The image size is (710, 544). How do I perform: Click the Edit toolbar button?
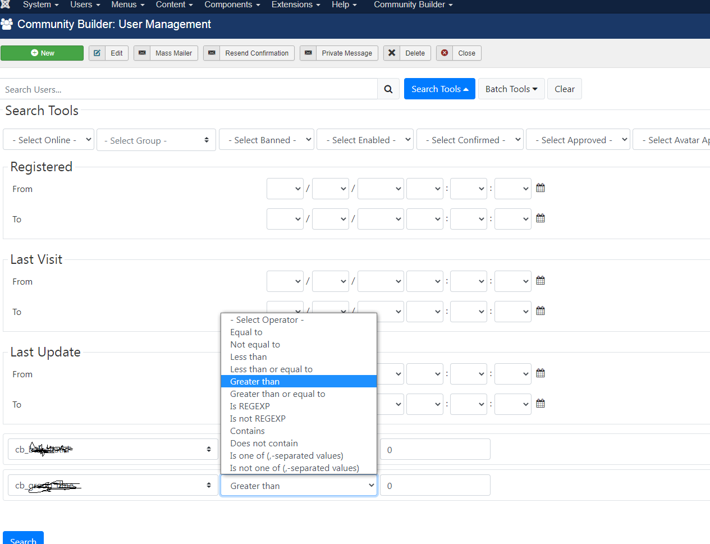point(109,53)
